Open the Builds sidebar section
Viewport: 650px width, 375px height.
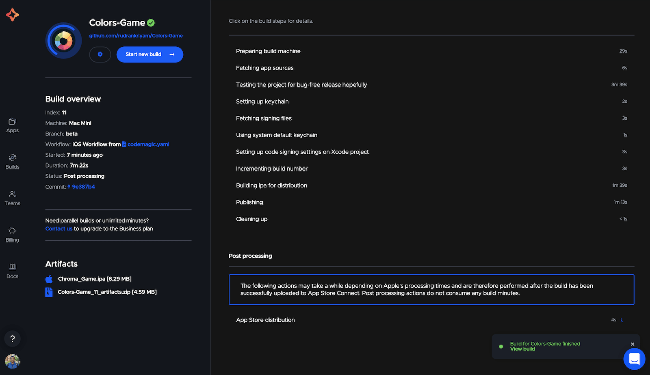tap(12, 162)
